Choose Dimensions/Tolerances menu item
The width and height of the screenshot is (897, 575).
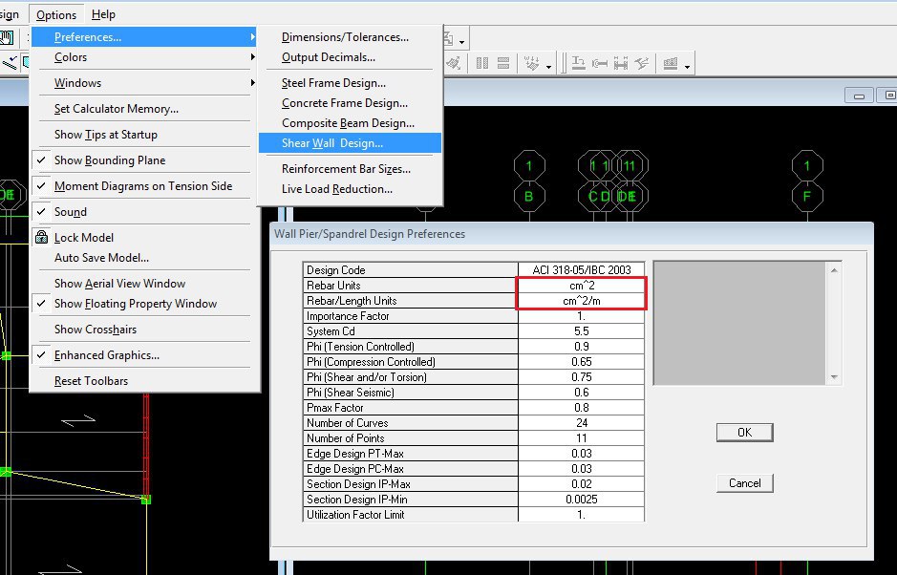[x=350, y=37]
